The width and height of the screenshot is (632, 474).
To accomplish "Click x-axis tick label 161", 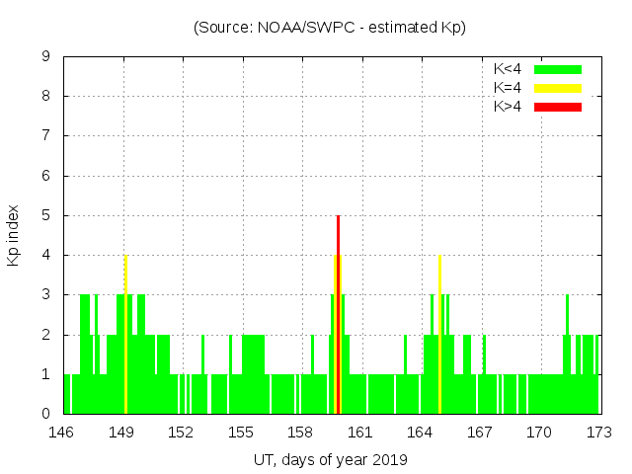I will [360, 433].
